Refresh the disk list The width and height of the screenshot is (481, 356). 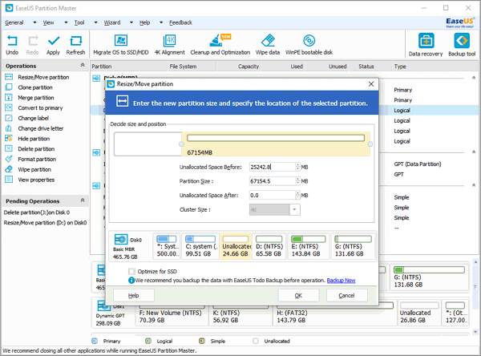coord(75,45)
